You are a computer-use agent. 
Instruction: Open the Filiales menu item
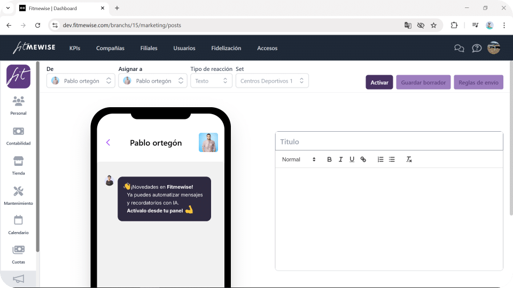click(149, 48)
